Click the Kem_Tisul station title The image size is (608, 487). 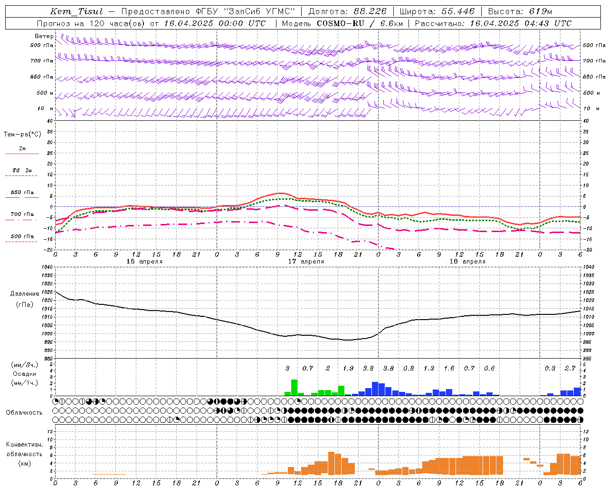[x=76, y=11]
